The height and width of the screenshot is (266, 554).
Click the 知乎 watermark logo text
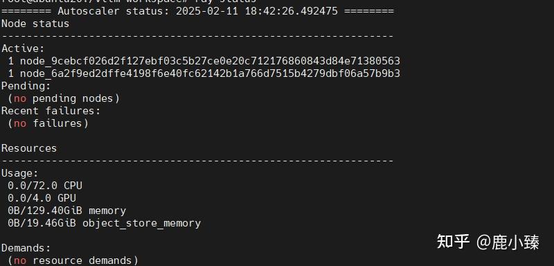(454, 242)
